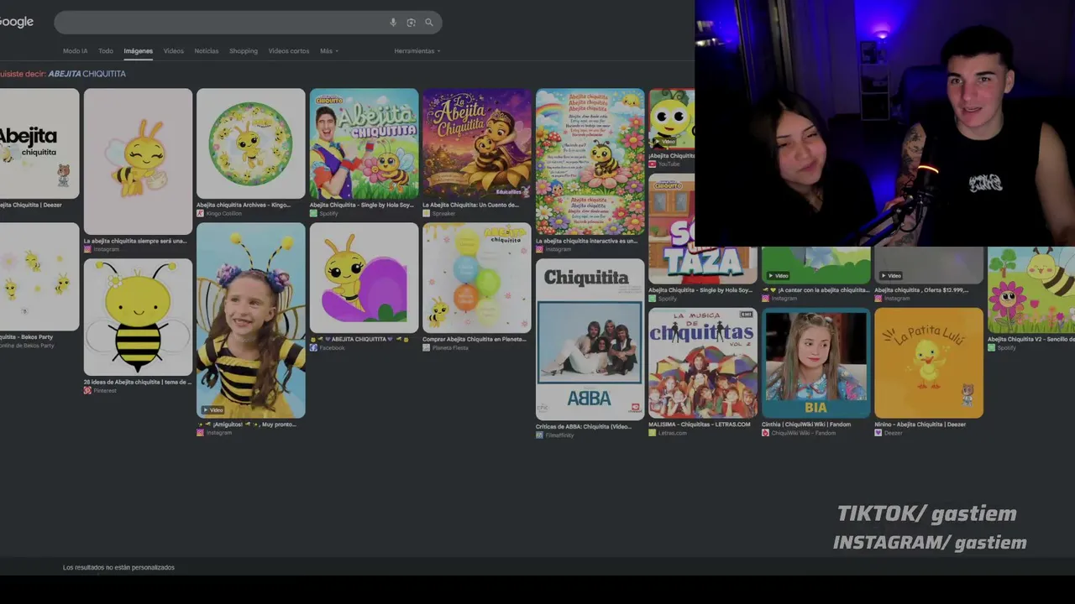Open the Noticias tab
1075x604 pixels.
(x=207, y=51)
